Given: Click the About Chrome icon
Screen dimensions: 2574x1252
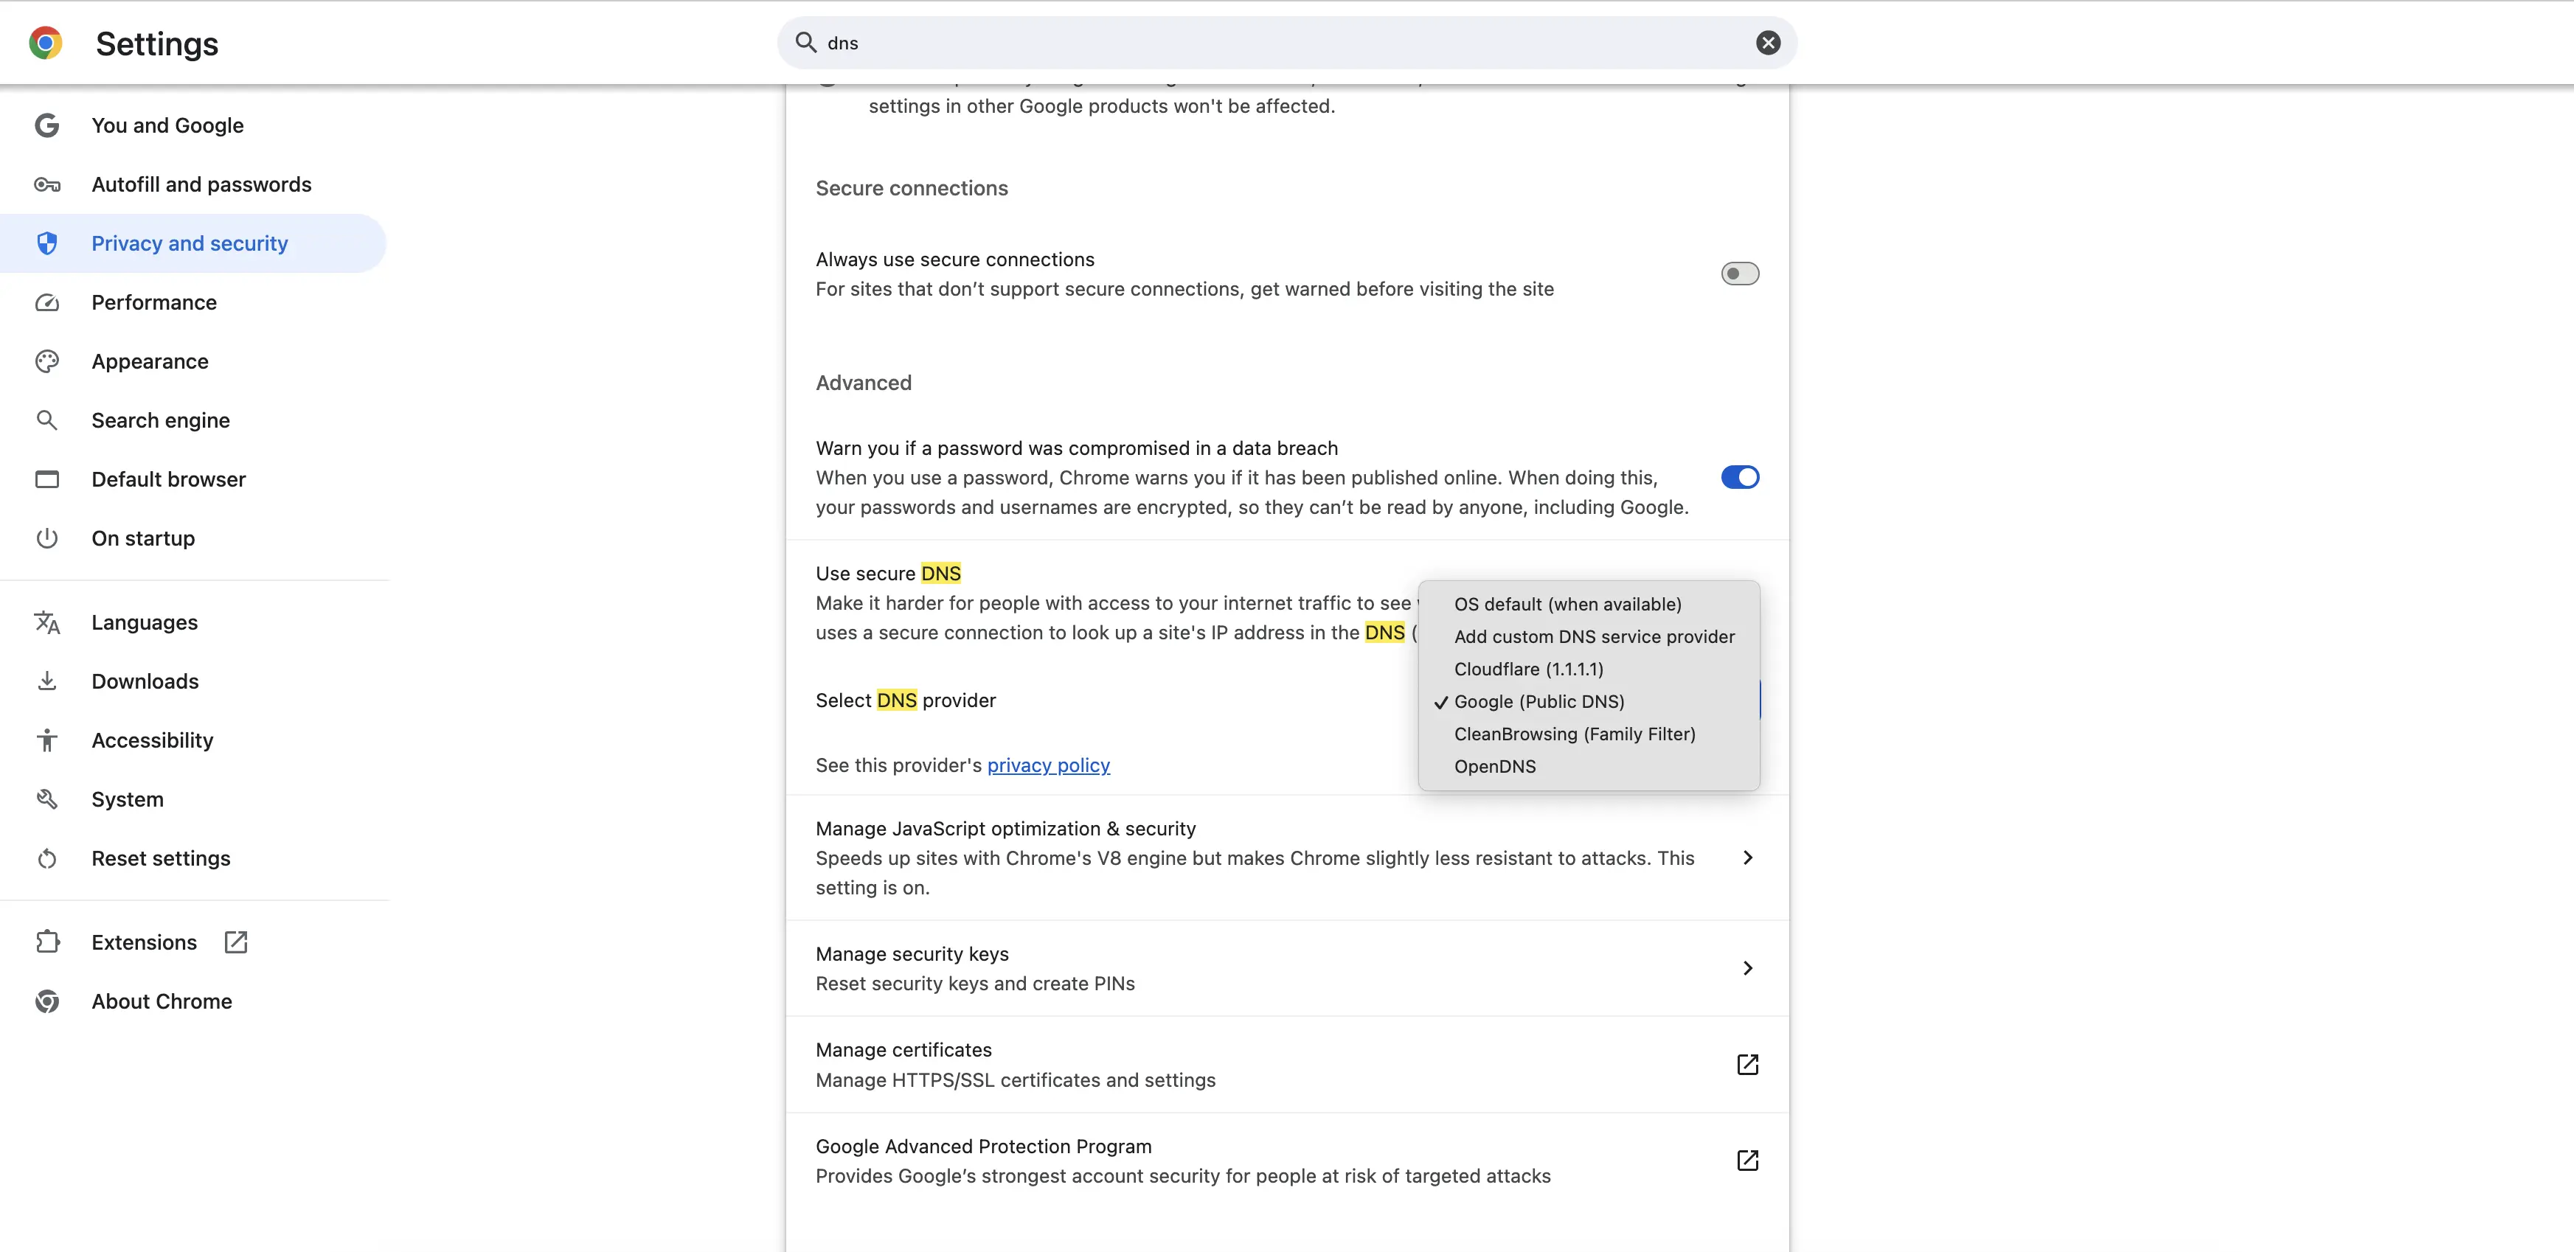Looking at the screenshot, I should [x=47, y=1001].
